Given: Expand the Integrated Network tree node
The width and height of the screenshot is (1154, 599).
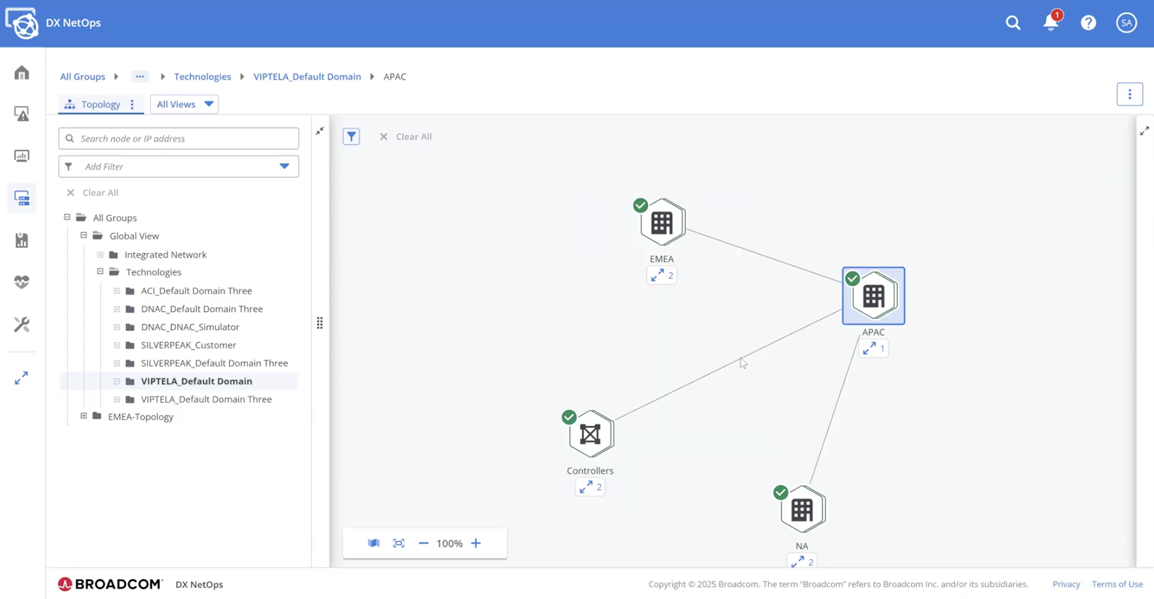Looking at the screenshot, I should [100, 254].
